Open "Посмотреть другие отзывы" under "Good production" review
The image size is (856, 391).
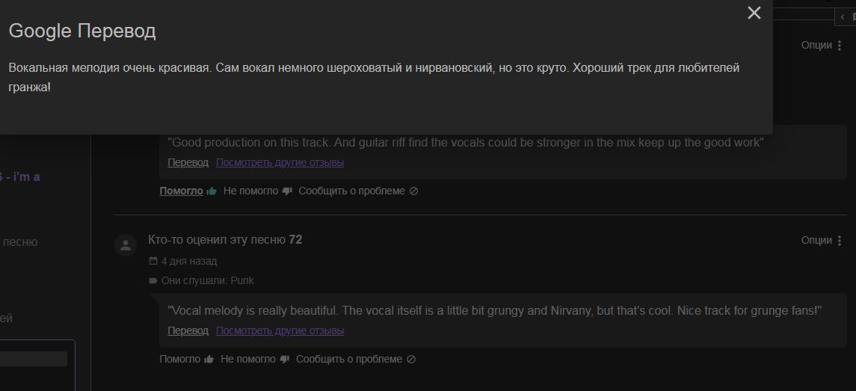point(280,162)
